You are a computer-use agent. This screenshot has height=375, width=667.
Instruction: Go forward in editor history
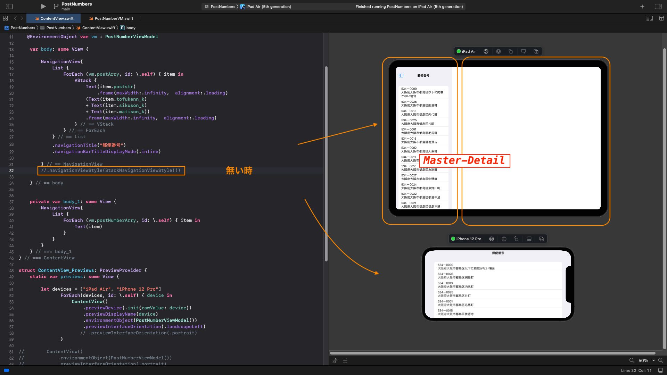pos(22,18)
